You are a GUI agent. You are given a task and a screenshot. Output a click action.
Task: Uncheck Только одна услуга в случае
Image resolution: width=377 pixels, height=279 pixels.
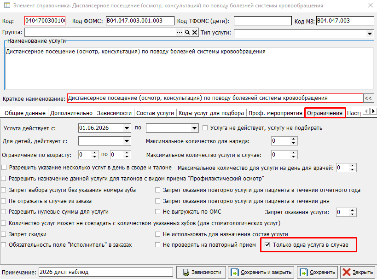click(x=267, y=245)
